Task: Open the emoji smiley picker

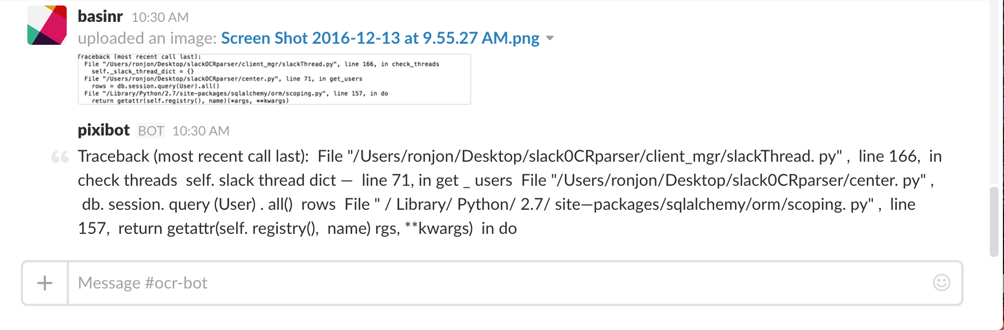Action: pos(941,282)
